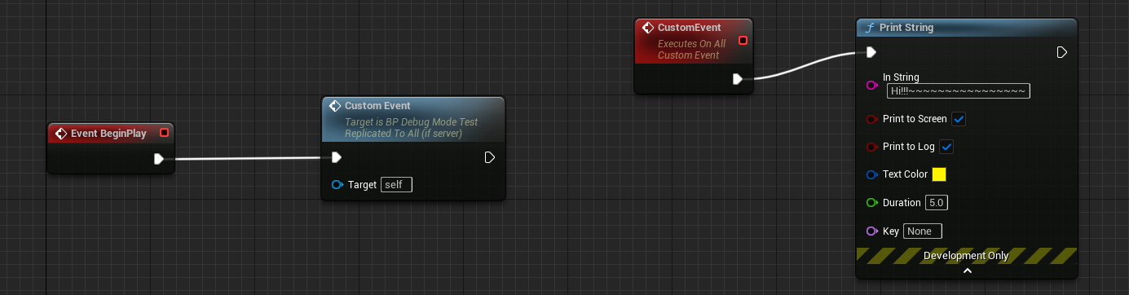Click the 'Executes On All' subtitle text
The width and height of the screenshot is (1129, 295).
point(691,44)
